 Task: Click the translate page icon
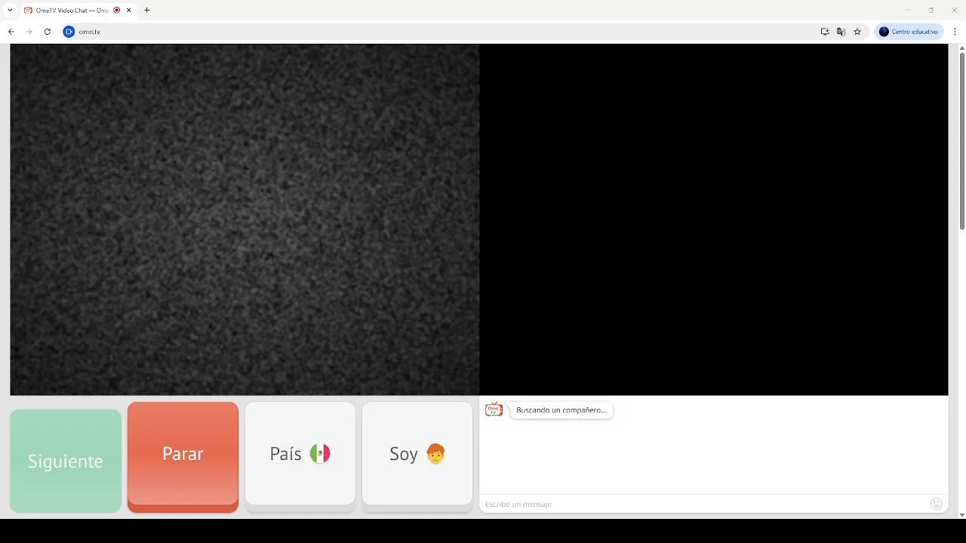click(841, 32)
